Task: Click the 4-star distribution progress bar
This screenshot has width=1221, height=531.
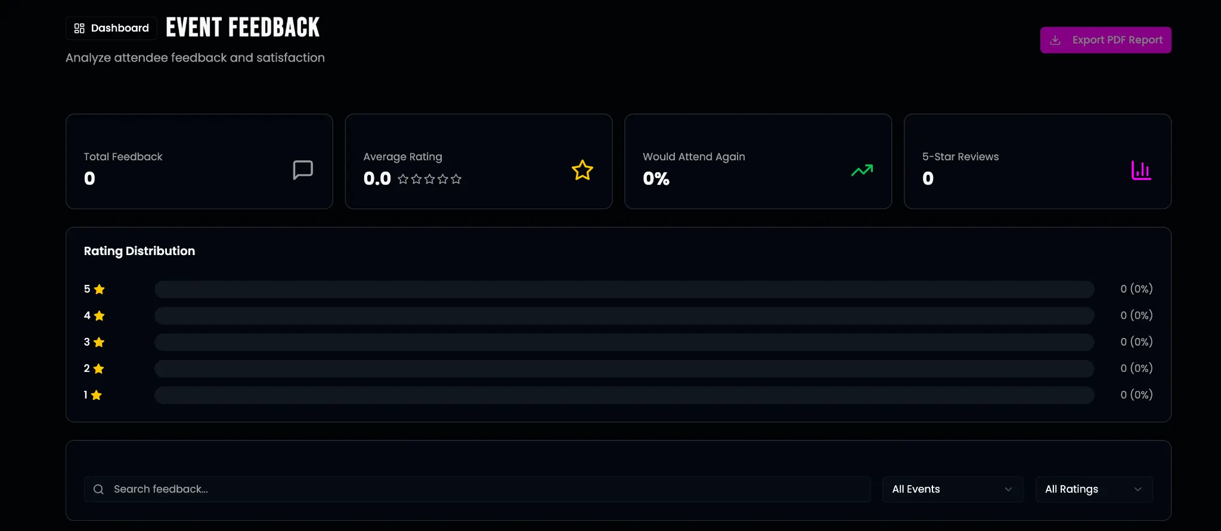Action: click(x=624, y=316)
